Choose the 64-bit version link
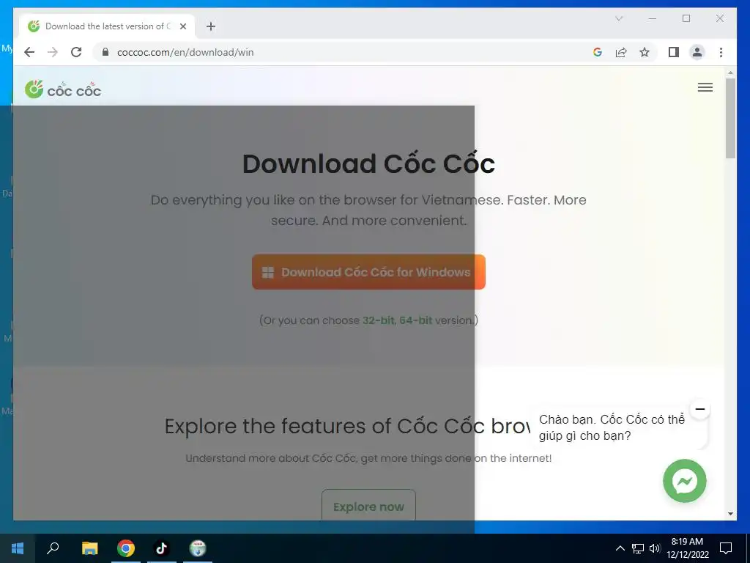Screen dimensions: 750x563 [x=416, y=320]
